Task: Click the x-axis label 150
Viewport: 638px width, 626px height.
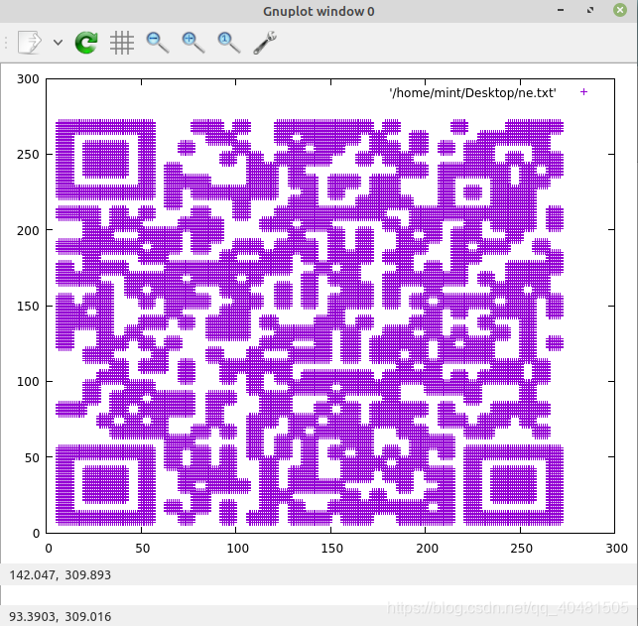Action: 332,549
